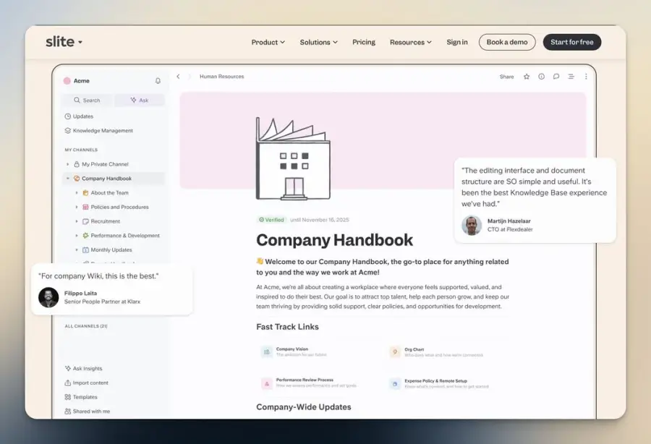The height and width of the screenshot is (444, 651).
Task: Click the "Company-Wide Updates" heading
Action: click(x=304, y=407)
